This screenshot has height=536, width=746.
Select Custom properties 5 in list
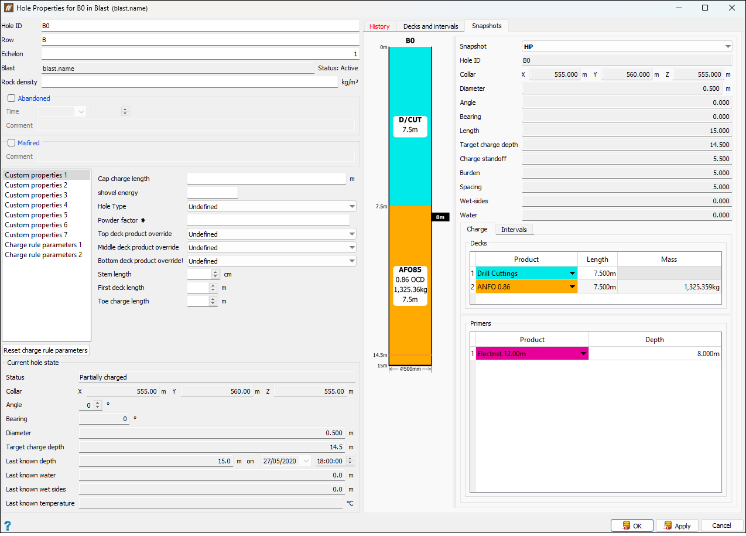[x=47, y=215]
